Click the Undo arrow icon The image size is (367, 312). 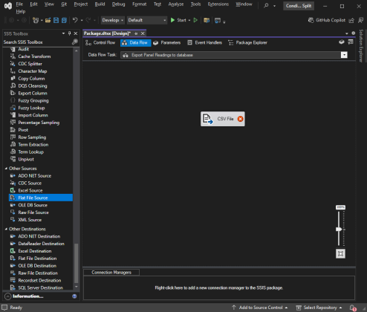(75, 20)
